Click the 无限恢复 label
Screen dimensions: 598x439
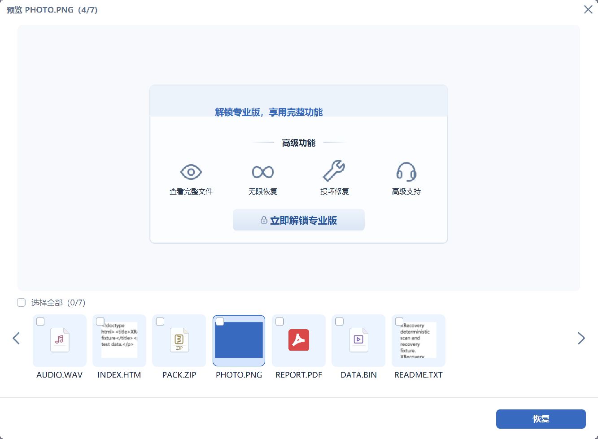point(263,191)
